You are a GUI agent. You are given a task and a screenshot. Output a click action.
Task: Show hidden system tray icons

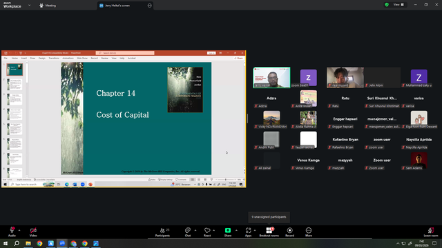[398, 243]
